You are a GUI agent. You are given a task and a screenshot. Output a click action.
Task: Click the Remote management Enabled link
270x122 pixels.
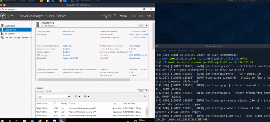pyautogui.click(x=66, y=49)
